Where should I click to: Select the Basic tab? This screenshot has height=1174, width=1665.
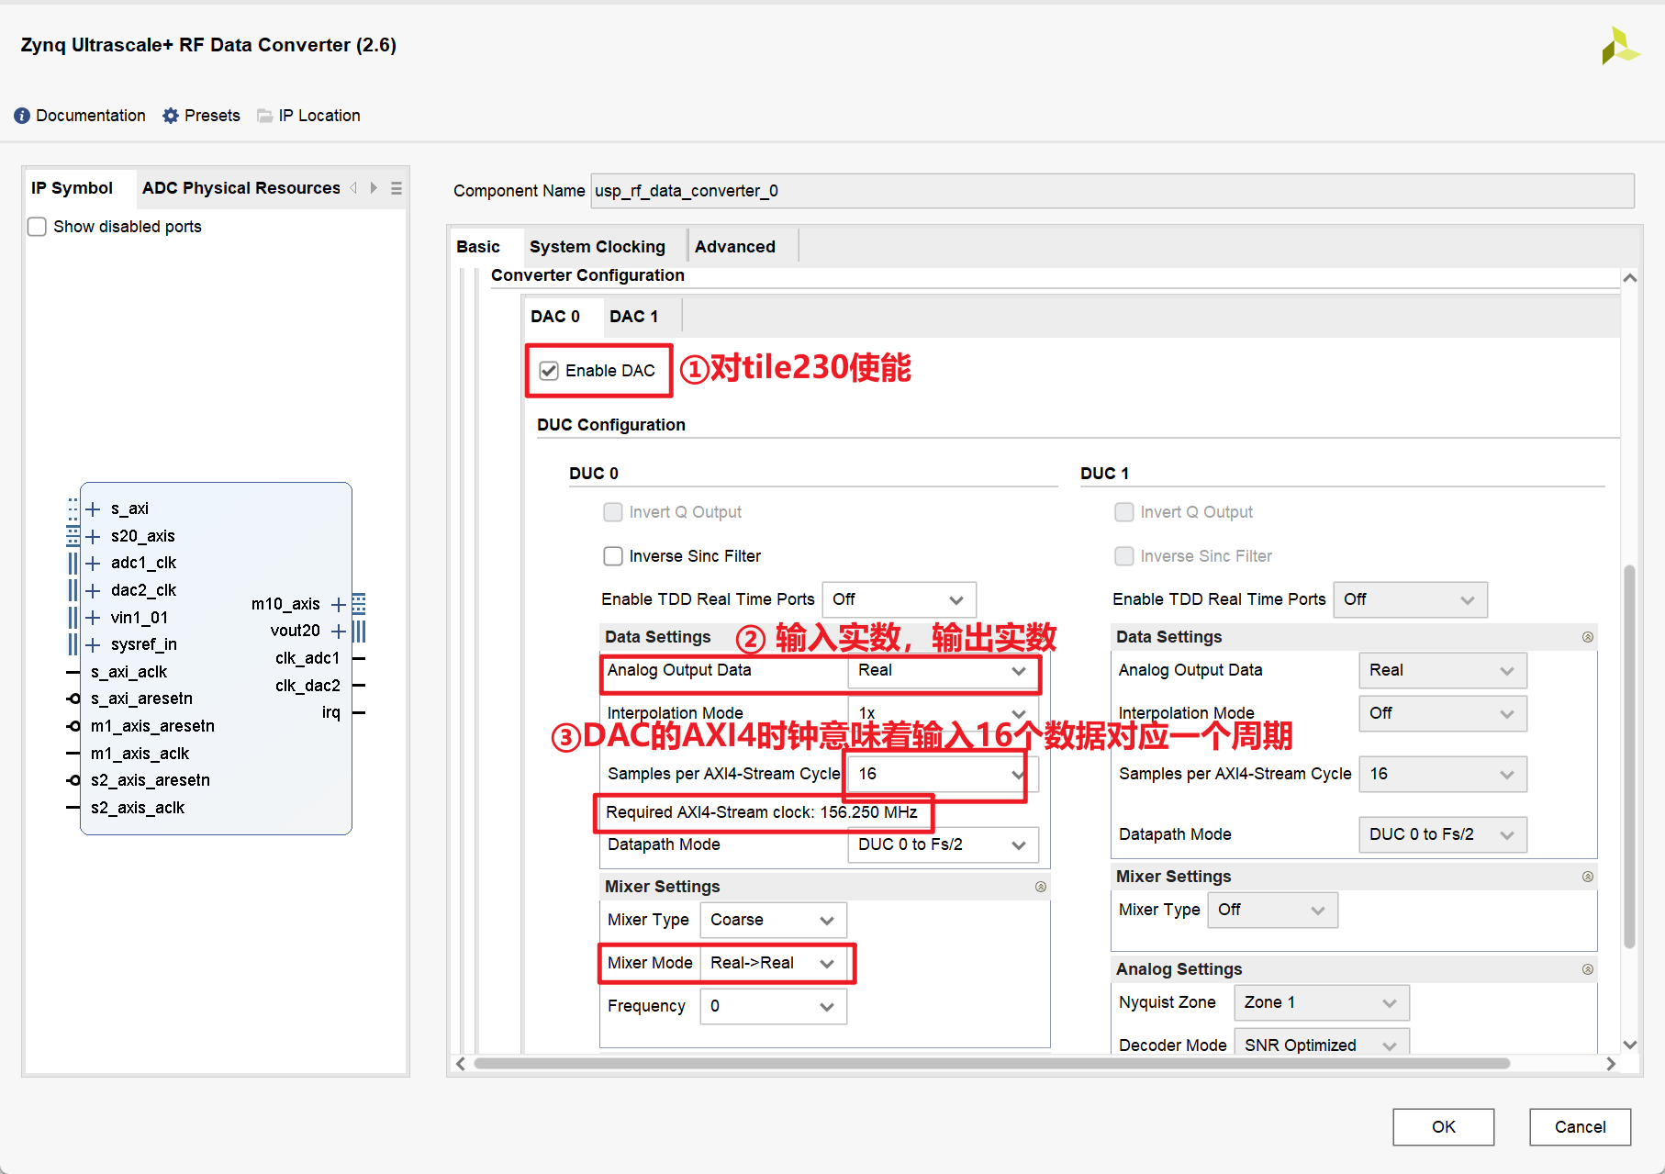click(x=478, y=247)
